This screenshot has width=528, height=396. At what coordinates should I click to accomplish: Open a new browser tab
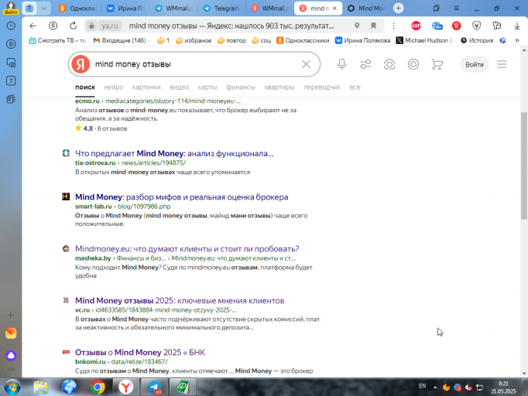(x=399, y=8)
